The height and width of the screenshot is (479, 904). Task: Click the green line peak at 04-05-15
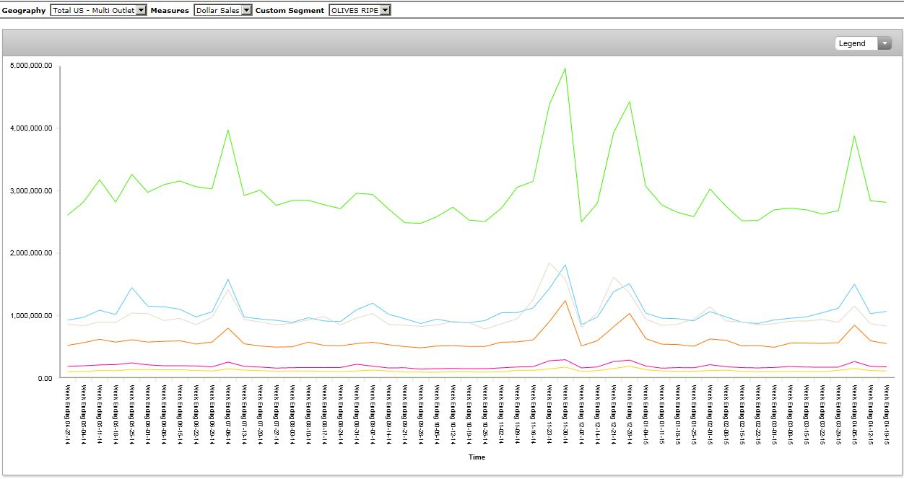pyautogui.click(x=854, y=136)
